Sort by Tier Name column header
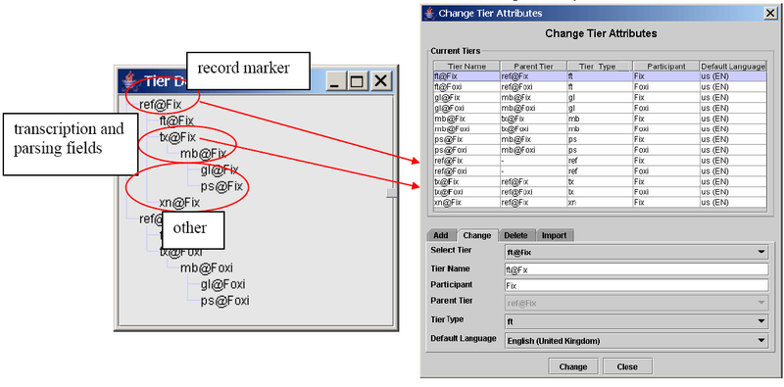The width and height of the screenshot is (784, 387). coord(466,66)
